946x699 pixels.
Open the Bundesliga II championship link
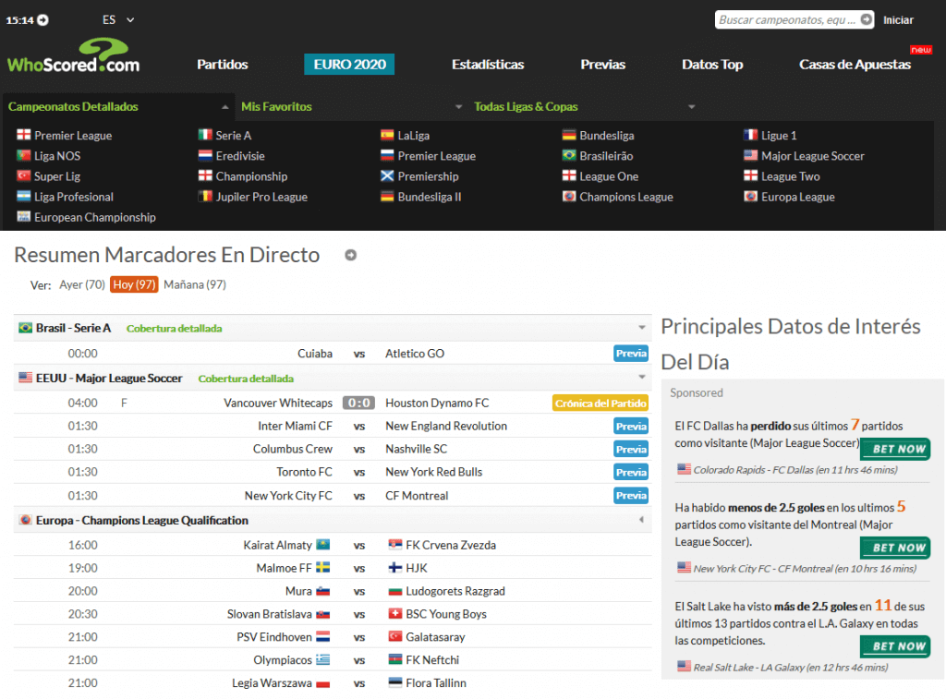[x=430, y=197]
